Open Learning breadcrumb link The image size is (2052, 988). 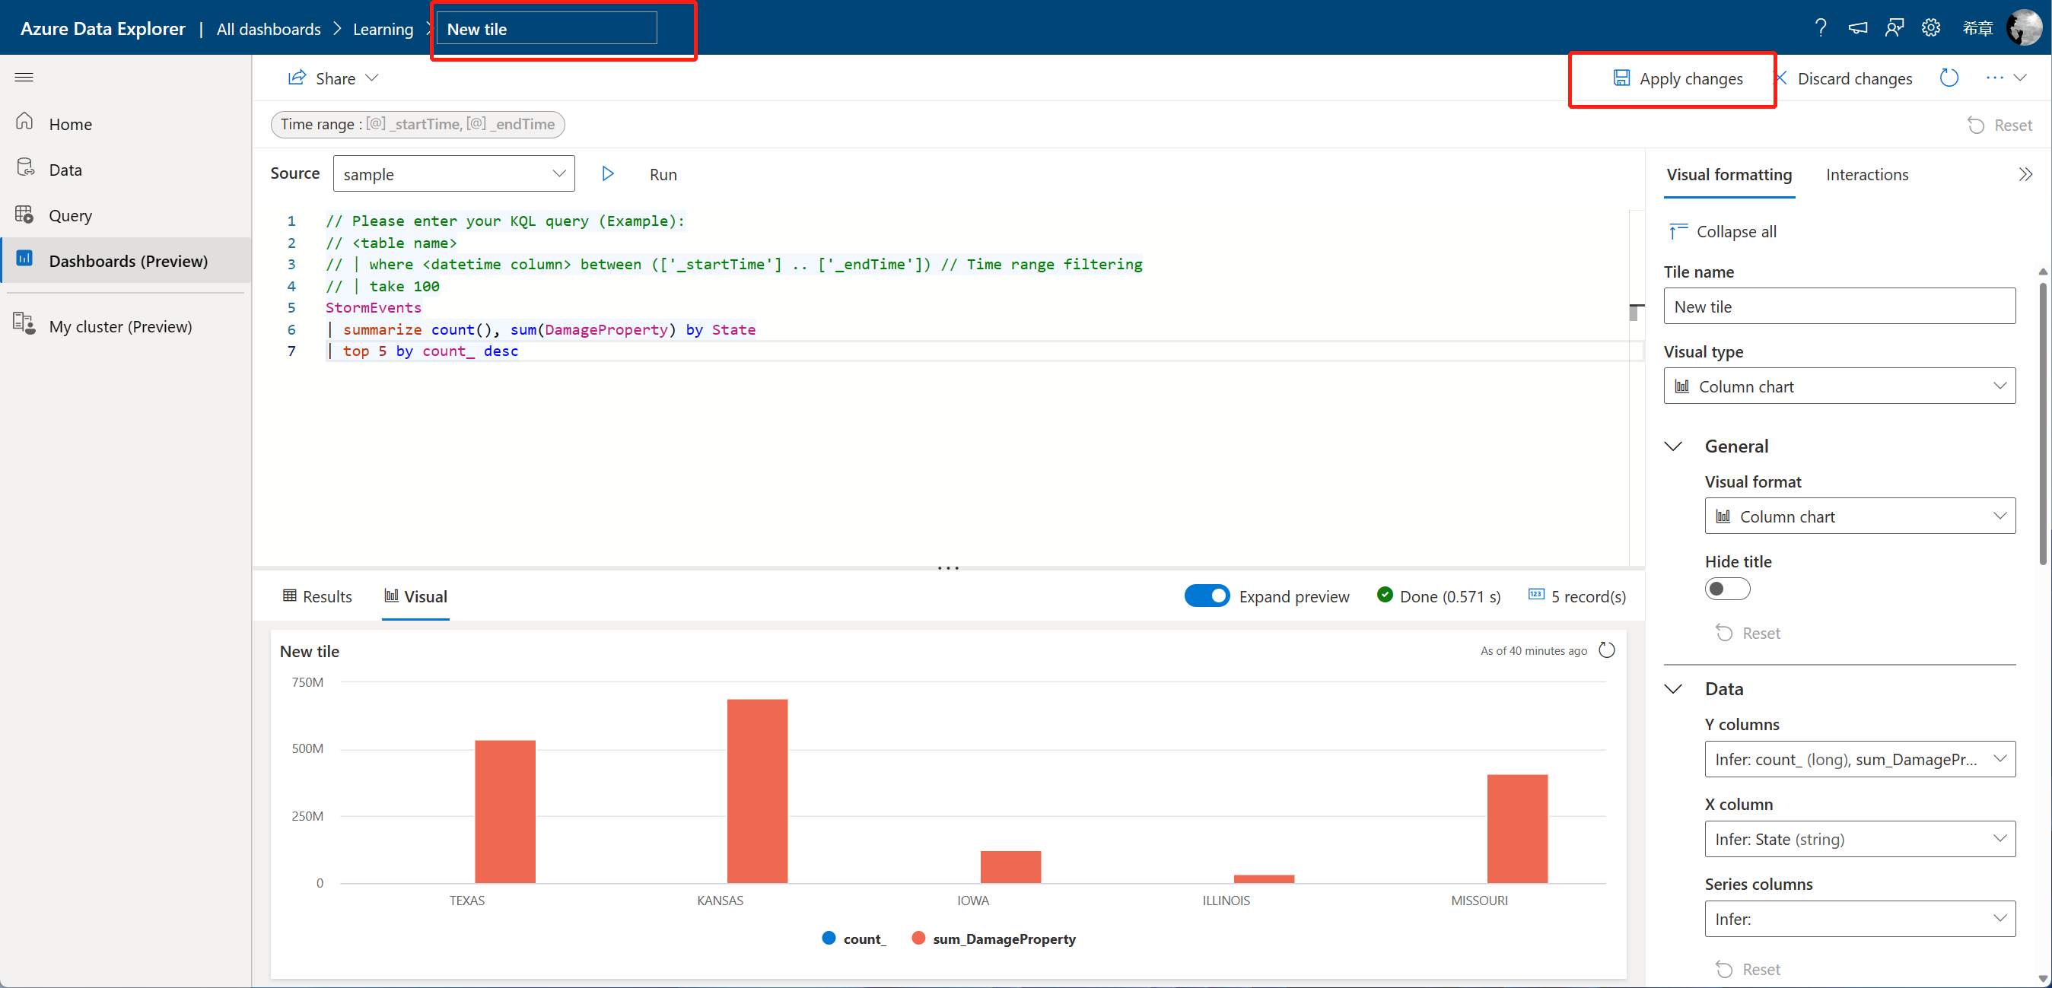tap(383, 30)
